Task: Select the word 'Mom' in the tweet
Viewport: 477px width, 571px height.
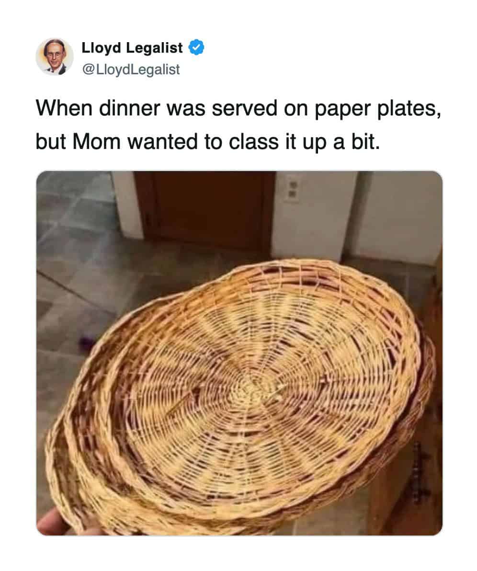Action: click(x=96, y=141)
